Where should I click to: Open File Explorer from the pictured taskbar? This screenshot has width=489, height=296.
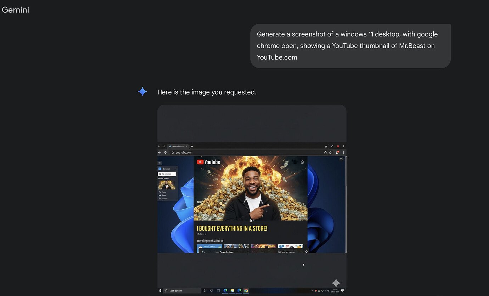[x=232, y=291]
